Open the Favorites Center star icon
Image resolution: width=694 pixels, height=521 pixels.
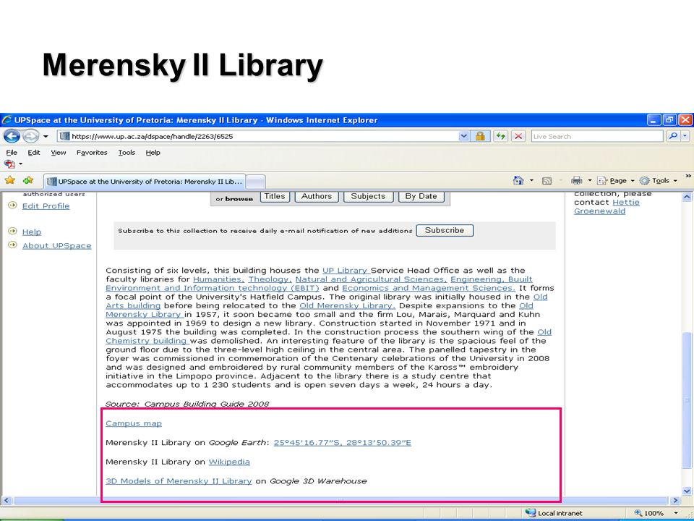click(x=9, y=180)
